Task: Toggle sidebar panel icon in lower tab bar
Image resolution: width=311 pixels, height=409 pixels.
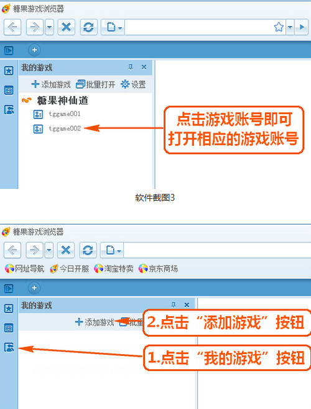Action: tap(9, 288)
